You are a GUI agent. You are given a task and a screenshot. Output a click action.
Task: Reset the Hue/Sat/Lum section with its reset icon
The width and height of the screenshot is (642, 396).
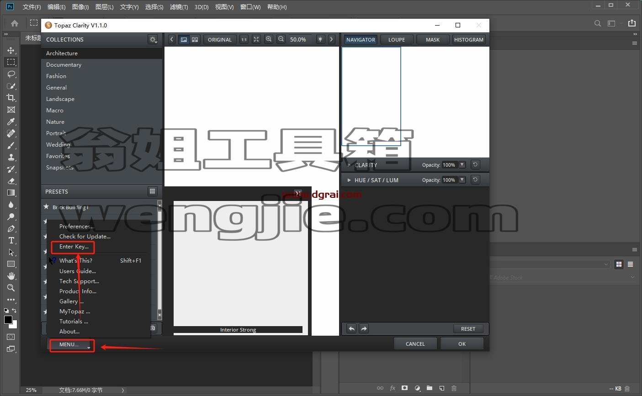point(475,180)
